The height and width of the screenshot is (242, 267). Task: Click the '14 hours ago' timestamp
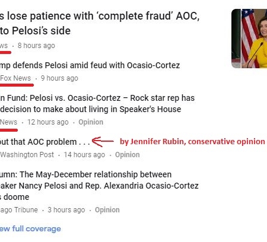[x=84, y=155]
